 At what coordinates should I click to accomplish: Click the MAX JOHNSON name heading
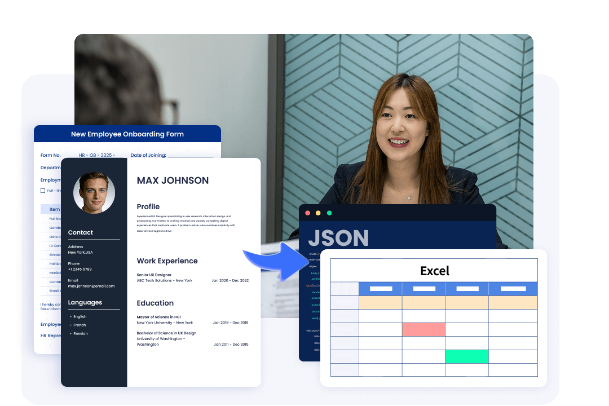pyautogui.click(x=173, y=180)
